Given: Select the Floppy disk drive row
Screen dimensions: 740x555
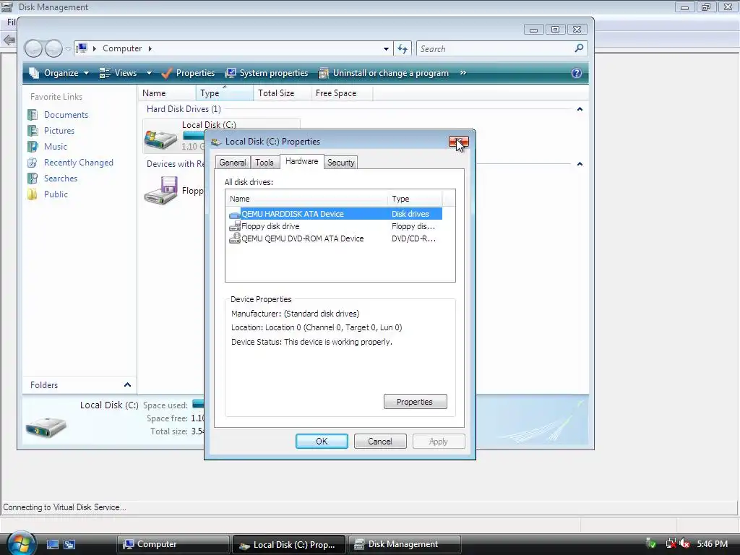Looking at the screenshot, I should click(335, 226).
